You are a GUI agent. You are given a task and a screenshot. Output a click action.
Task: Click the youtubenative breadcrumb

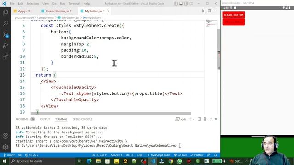pos(24,17)
